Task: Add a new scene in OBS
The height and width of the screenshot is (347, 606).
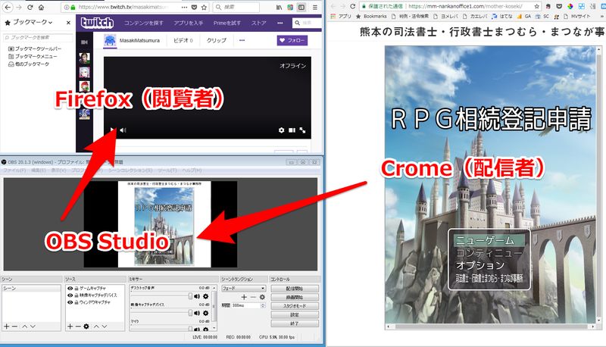Action: tap(6, 327)
